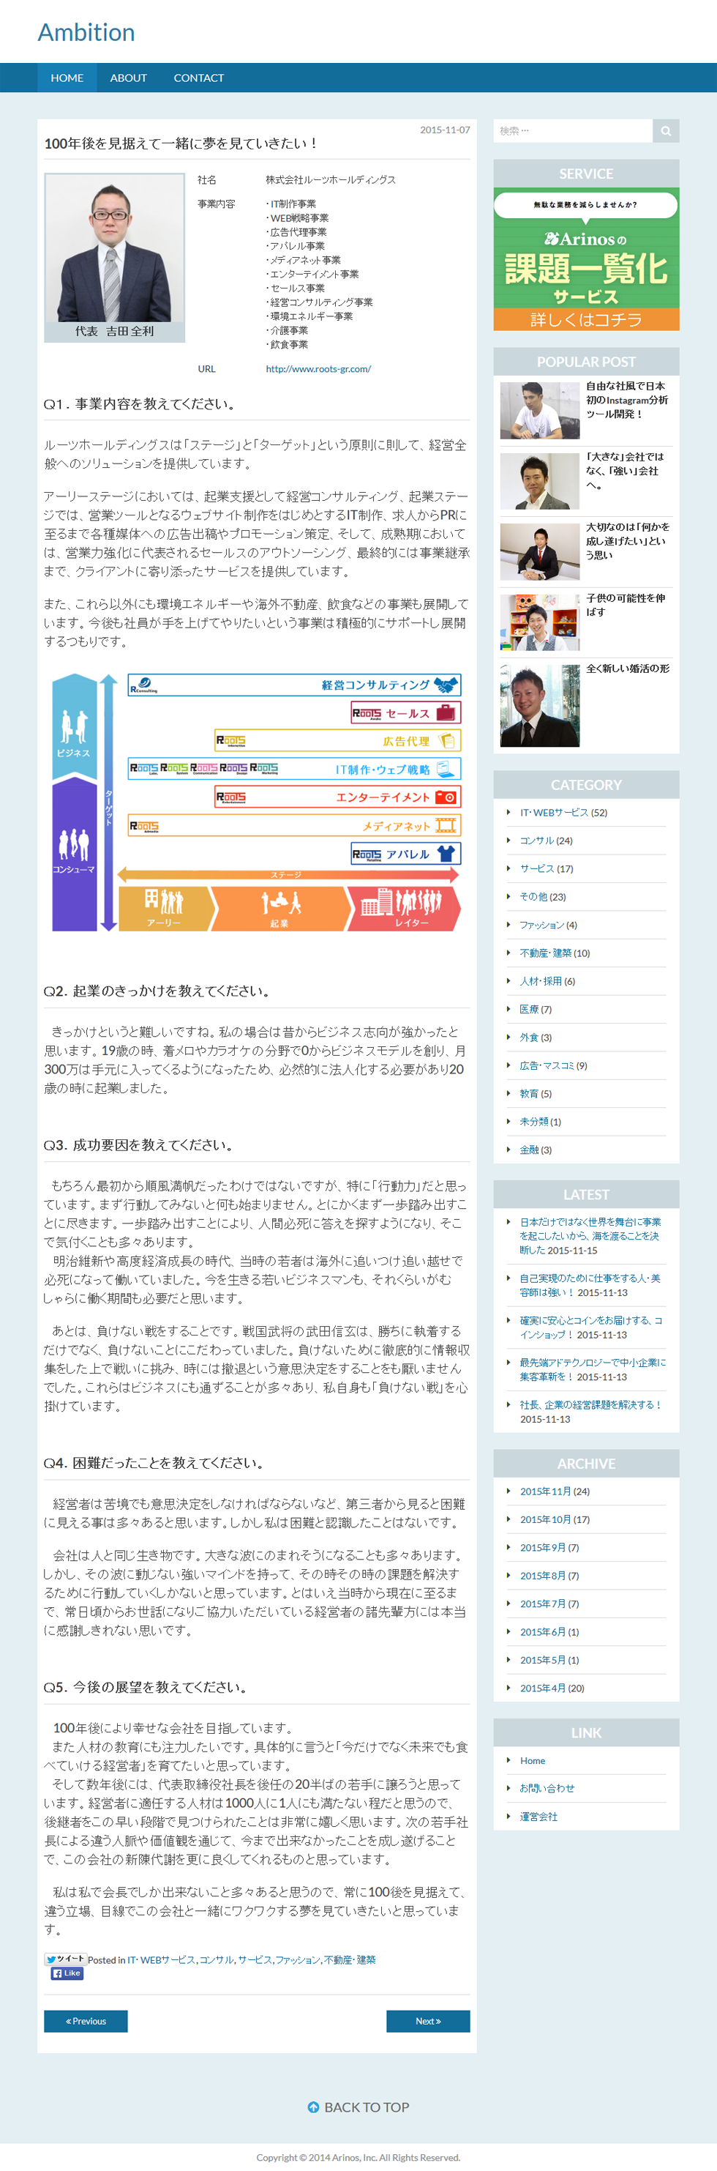Screen dimensions: 717x2171
Task: Click the Previous post button
Action: [x=86, y=2021]
